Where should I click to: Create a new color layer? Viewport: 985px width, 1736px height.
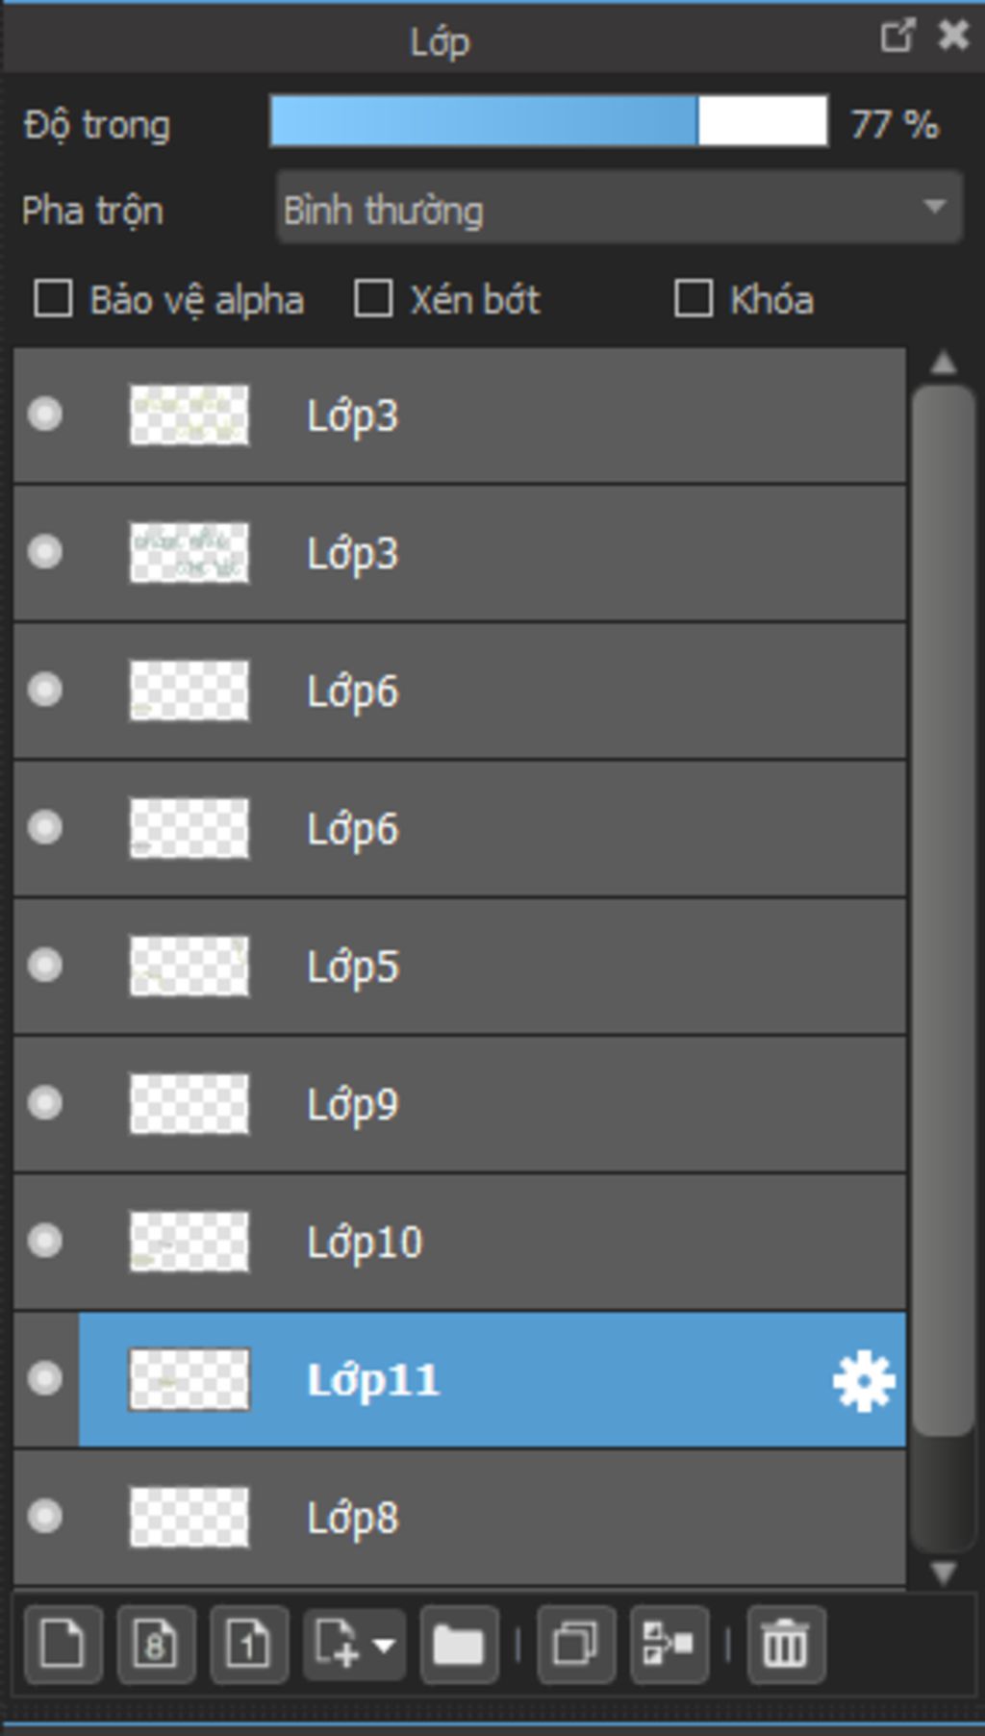(63, 1645)
